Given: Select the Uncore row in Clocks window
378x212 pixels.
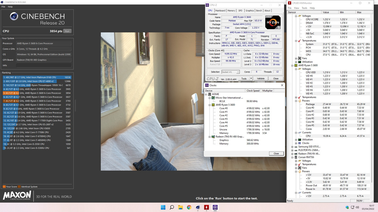Looking at the screenshot, I should click(244, 130).
